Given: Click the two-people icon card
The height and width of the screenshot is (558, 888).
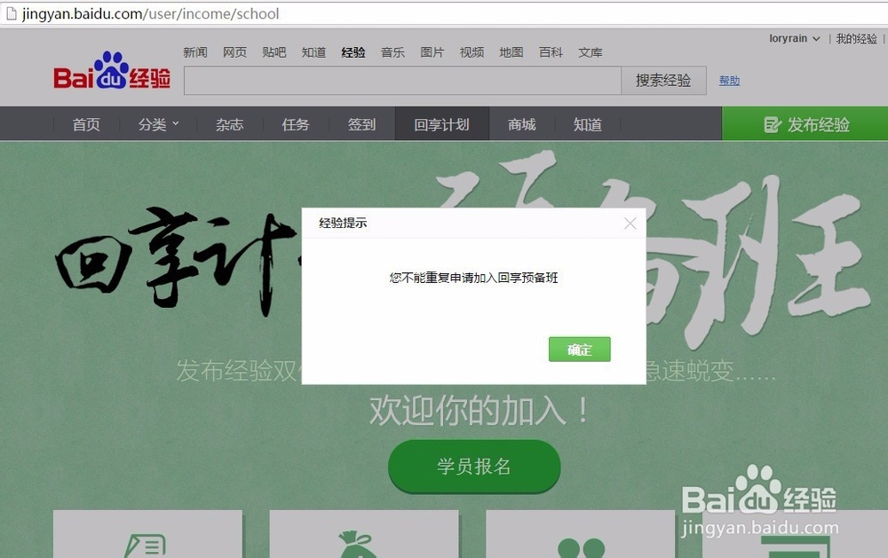Looking at the screenshot, I should click(x=581, y=534).
